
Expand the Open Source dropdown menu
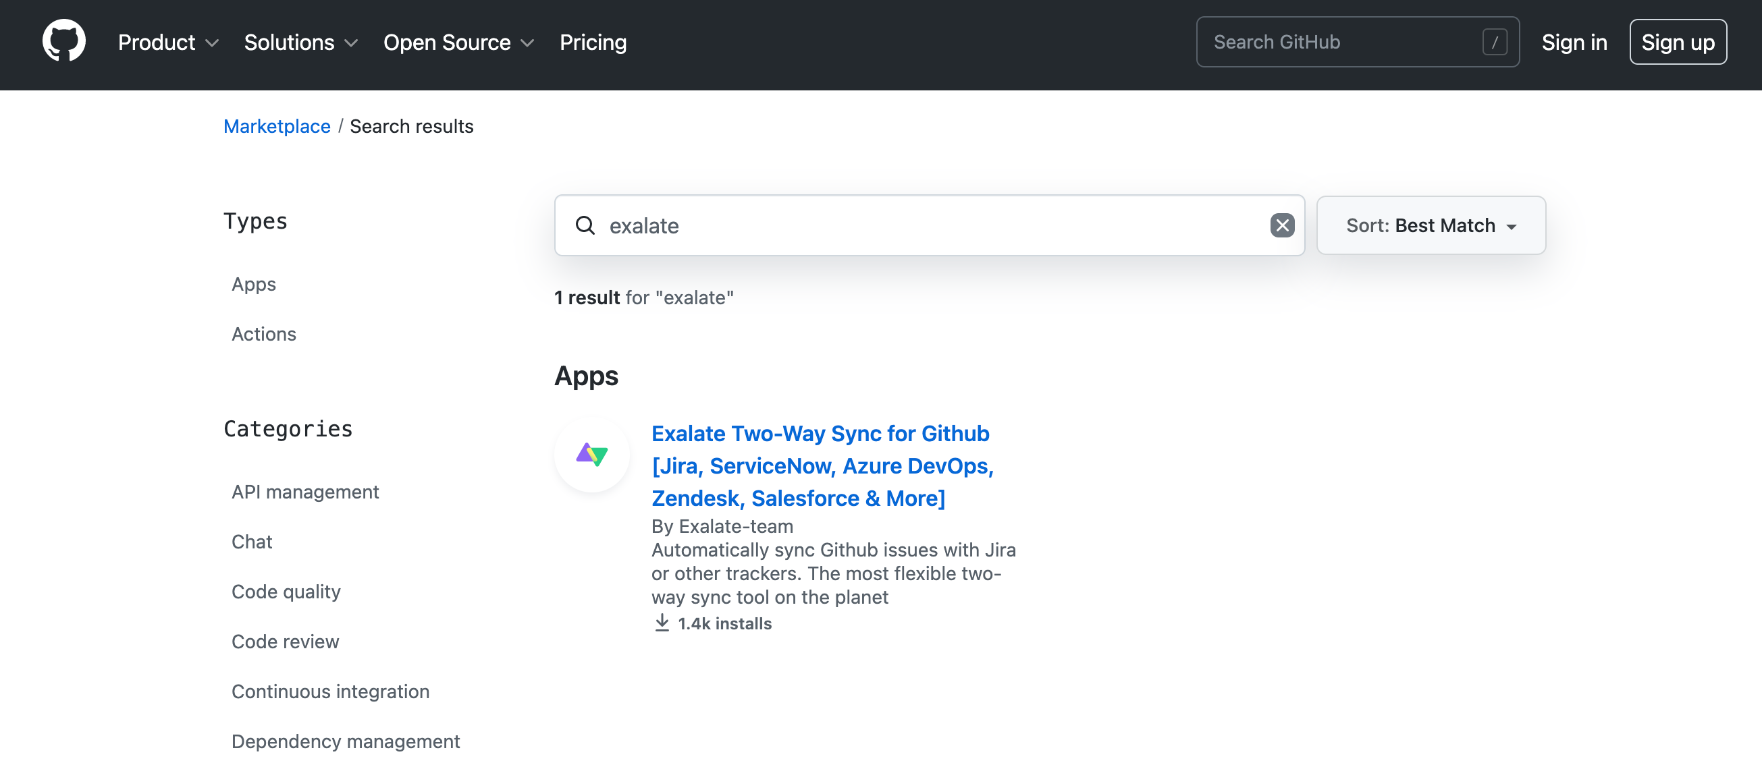pos(458,42)
